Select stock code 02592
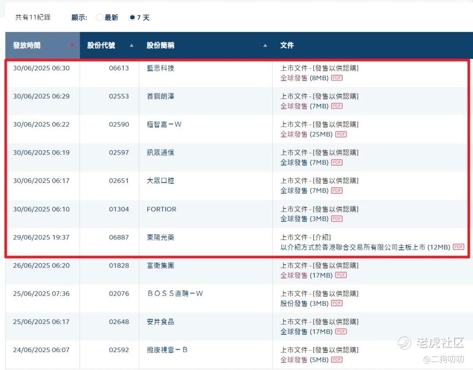 coord(119,350)
